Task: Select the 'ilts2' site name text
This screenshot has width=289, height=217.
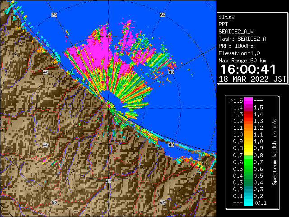Action: [227, 17]
